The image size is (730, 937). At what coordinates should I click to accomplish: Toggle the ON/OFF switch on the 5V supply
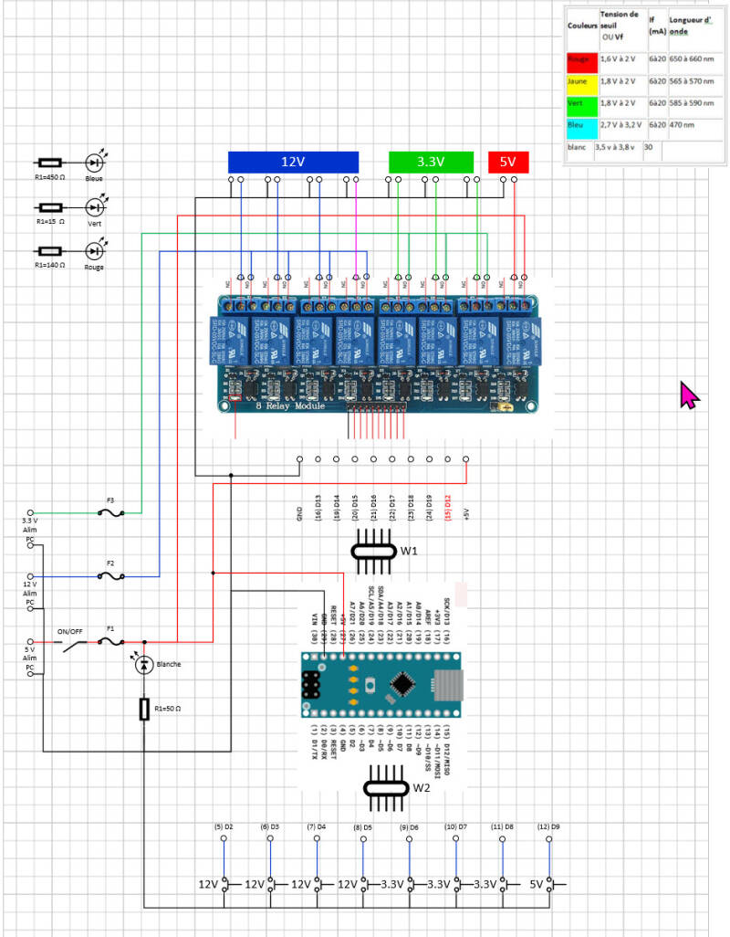(x=73, y=644)
